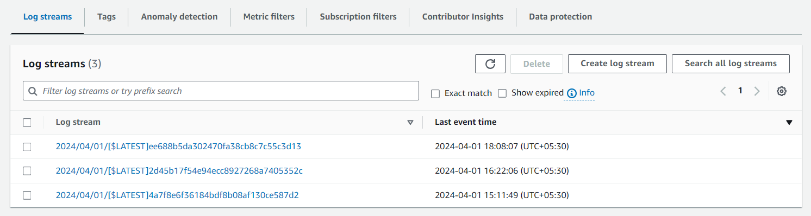Viewport: 811px width, 216px height.
Task: Sort by Log stream column arrow
Action: coord(410,123)
